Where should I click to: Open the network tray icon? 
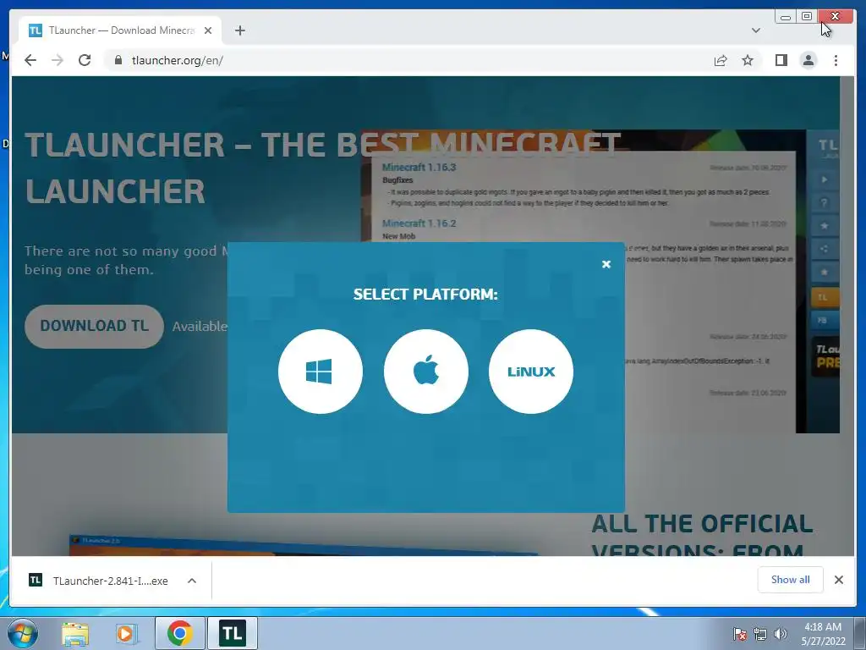click(x=760, y=634)
